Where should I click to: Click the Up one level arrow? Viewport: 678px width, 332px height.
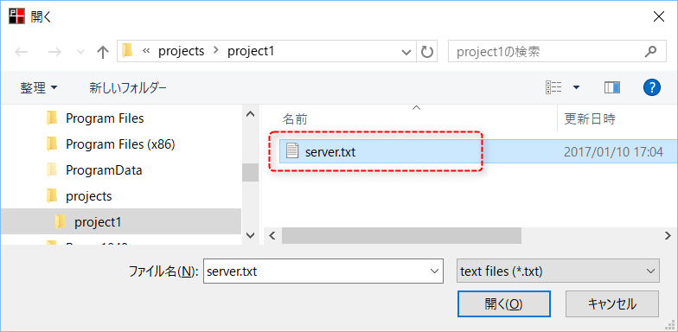(102, 52)
